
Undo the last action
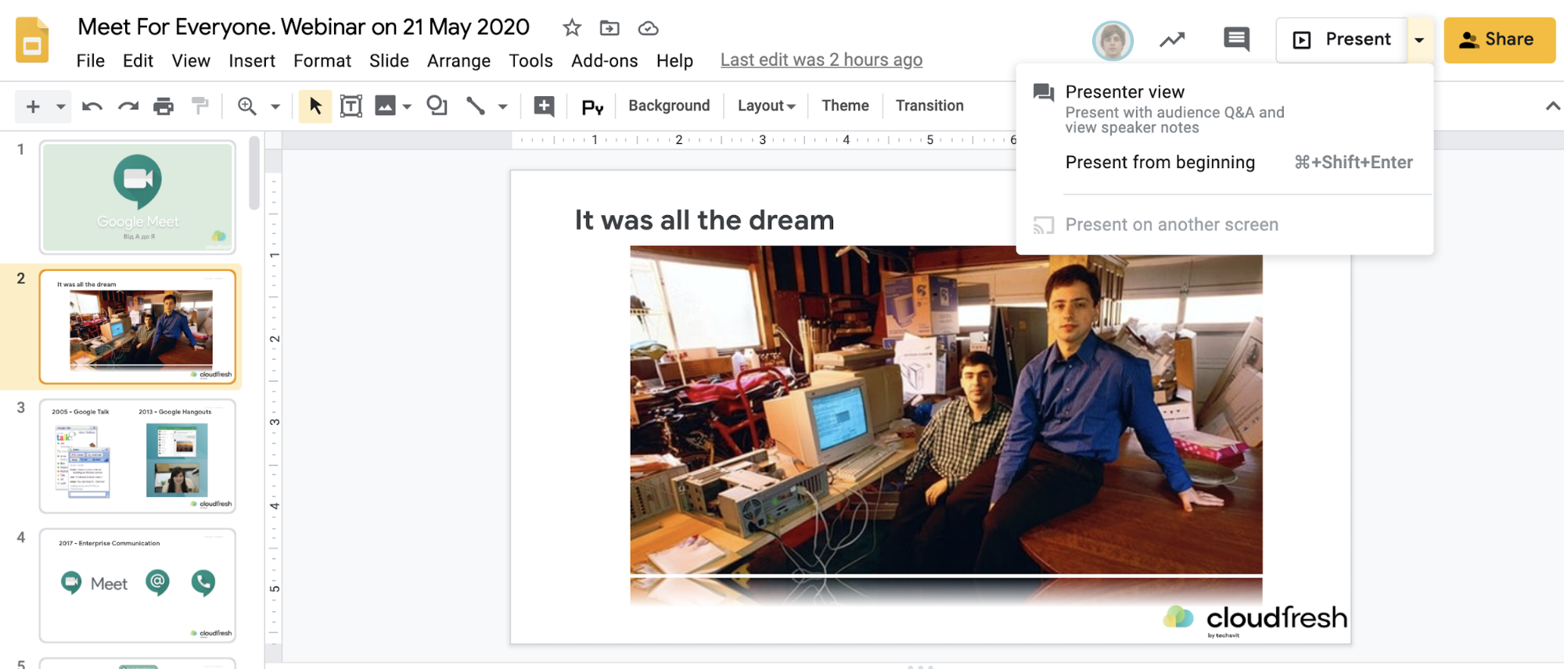tap(92, 106)
